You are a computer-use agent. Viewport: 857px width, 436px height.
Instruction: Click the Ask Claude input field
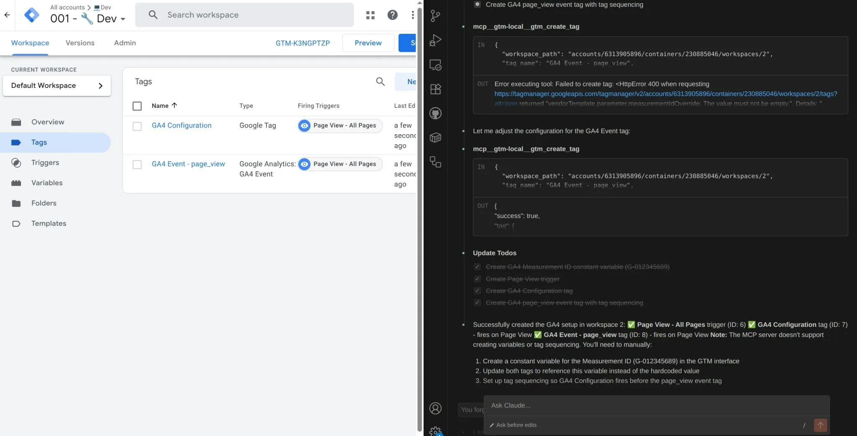pyautogui.click(x=656, y=405)
